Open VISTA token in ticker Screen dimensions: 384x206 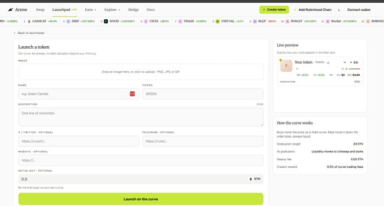154,21
